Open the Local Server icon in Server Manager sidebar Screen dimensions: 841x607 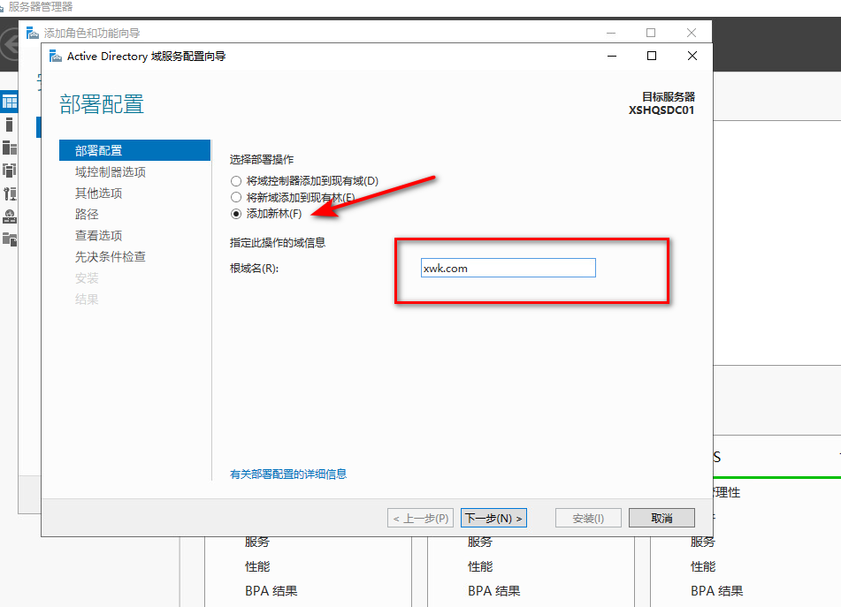pos(9,125)
